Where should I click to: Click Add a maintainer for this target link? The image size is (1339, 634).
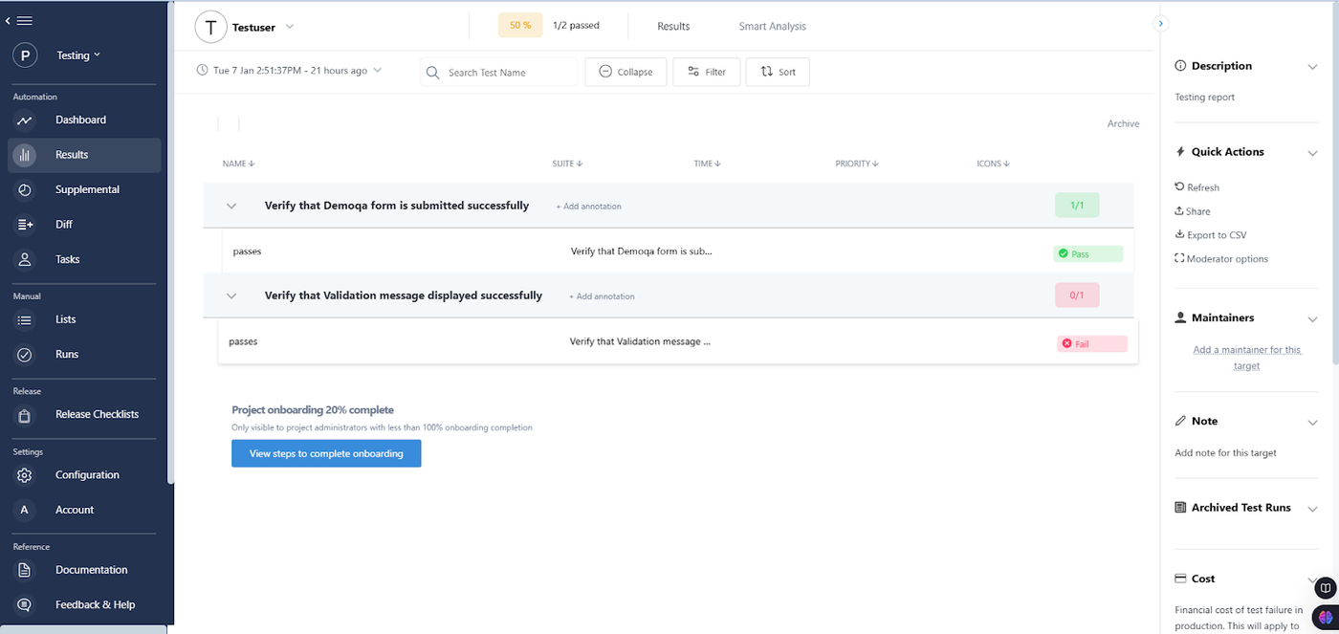[x=1247, y=358]
